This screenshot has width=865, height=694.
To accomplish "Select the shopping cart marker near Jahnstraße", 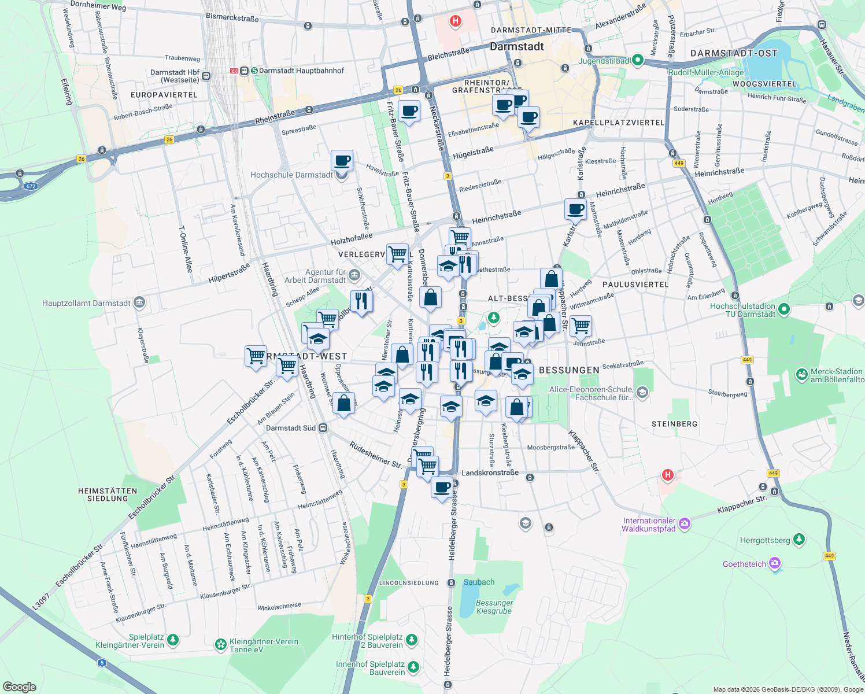I will [581, 327].
